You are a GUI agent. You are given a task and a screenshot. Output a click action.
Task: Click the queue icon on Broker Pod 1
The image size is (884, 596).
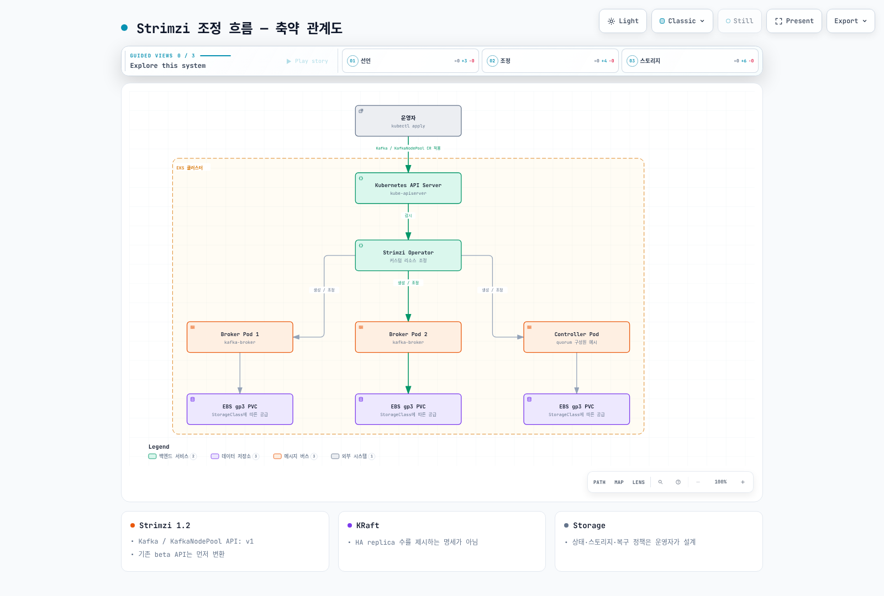coord(192,327)
